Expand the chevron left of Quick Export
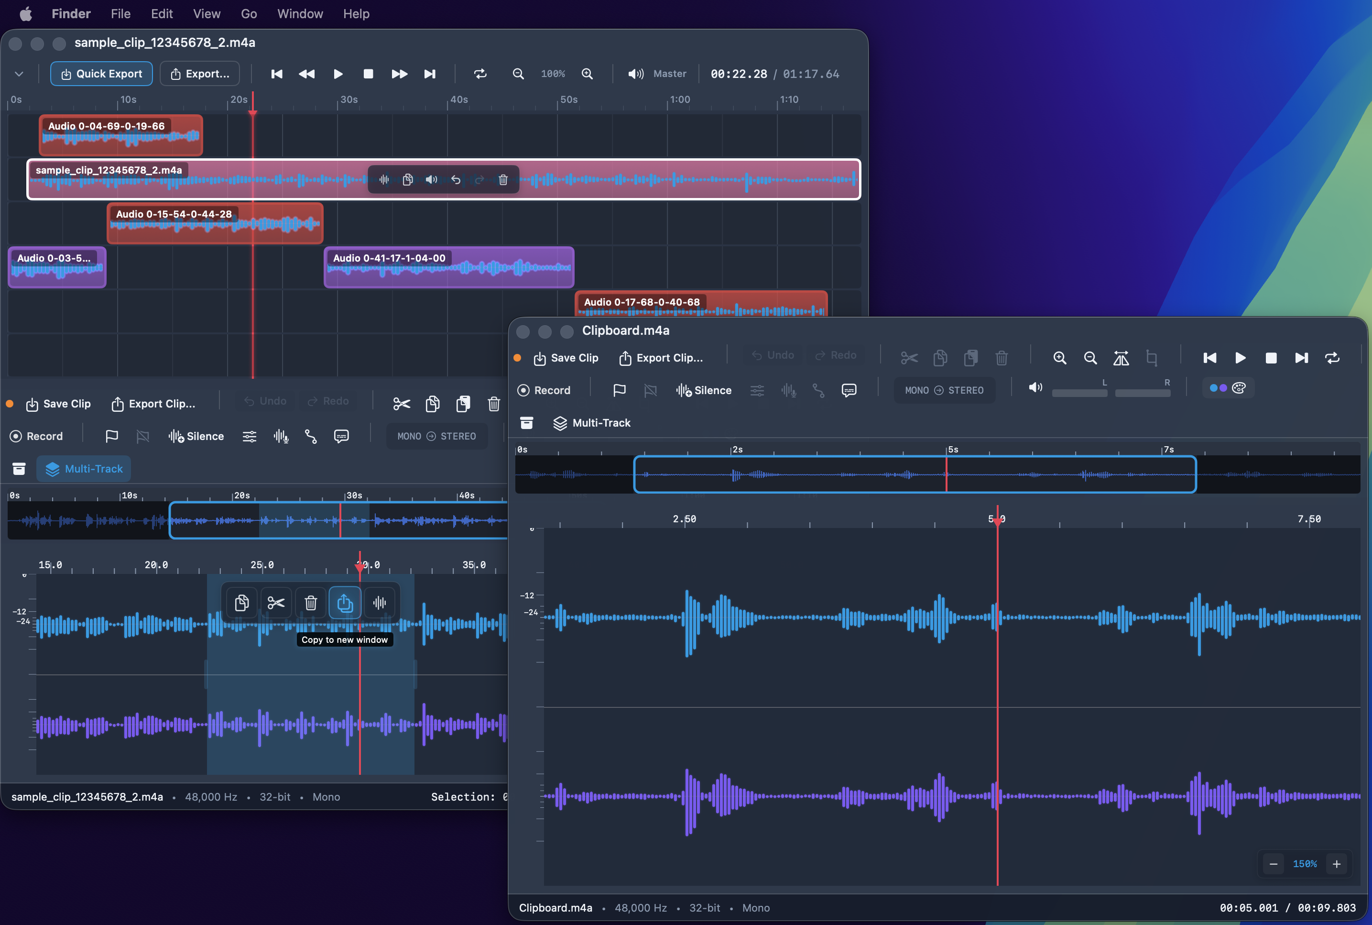The width and height of the screenshot is (1372, 925). coord(19,74)
